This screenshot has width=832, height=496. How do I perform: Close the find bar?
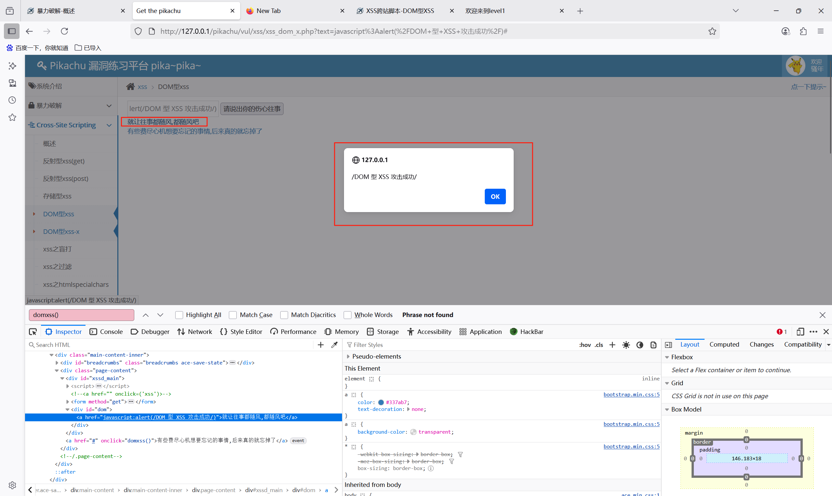click(823, 315)
